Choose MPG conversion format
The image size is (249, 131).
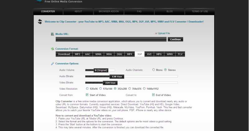pos(159,54)
